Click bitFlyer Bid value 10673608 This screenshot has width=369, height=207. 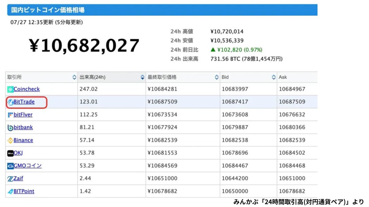coord(235,115)
